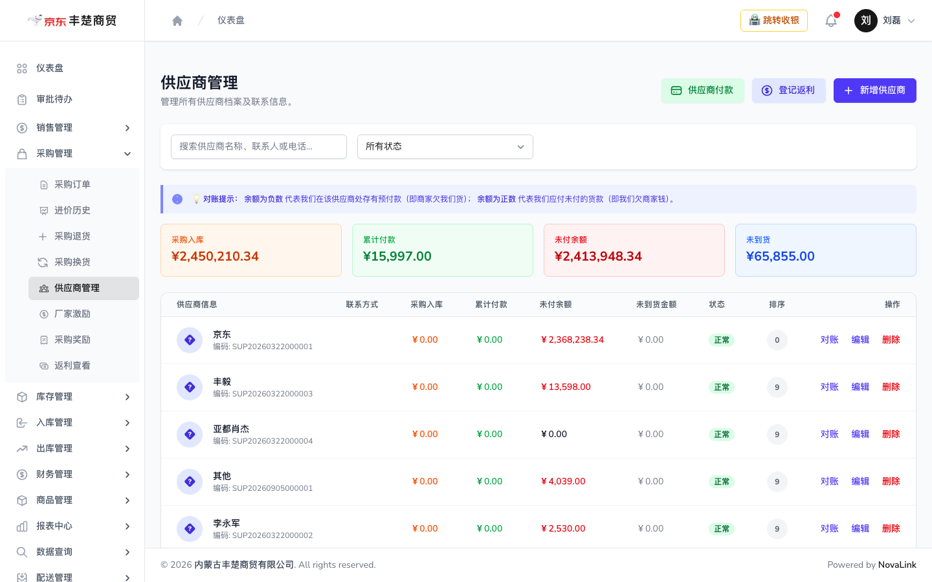This screenshot has height=582, width=932.
Task: Click the 跳转收银 button
Action: (x=774, y=21)
